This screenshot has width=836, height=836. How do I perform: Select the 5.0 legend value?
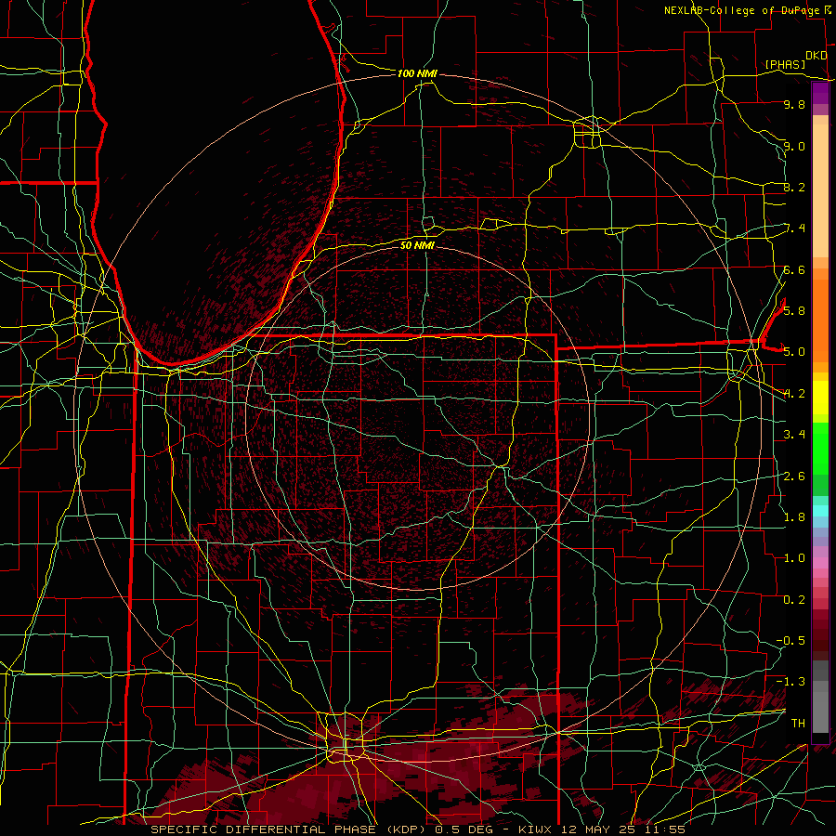[x=794, y=352]
